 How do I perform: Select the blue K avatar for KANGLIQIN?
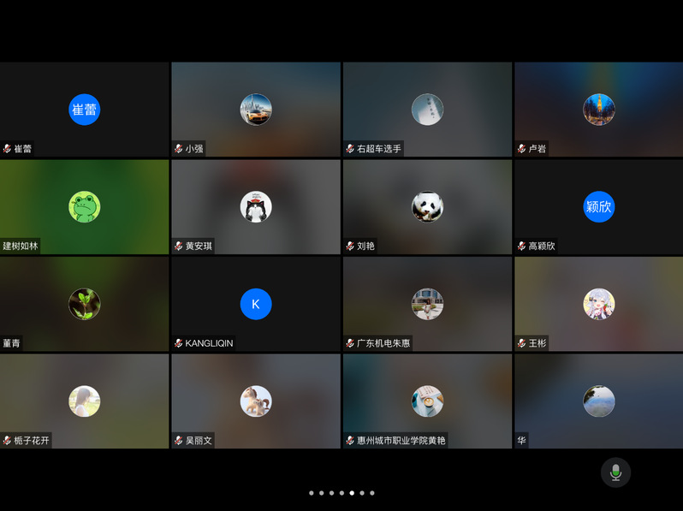(x=256, y=304)
